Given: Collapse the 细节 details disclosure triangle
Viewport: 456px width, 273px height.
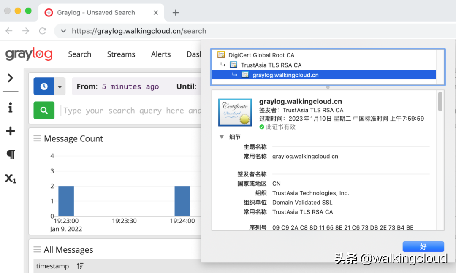Looking at the screenshot, I should pyautogui.click(x=222, y=136).
